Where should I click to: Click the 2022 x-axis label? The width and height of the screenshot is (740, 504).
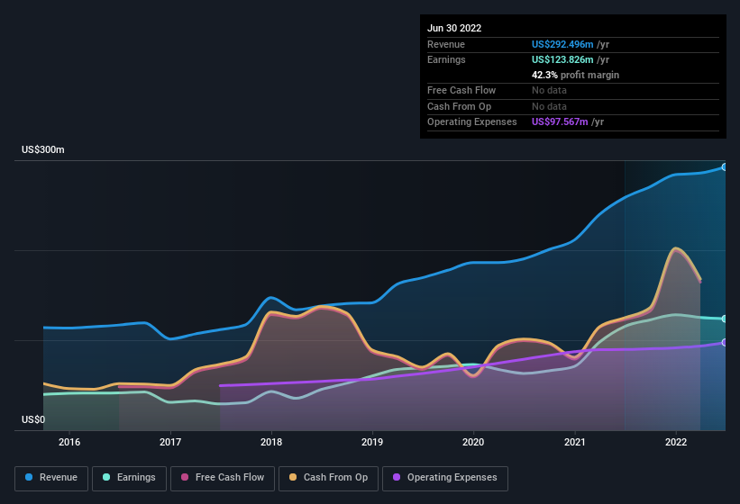click(x=676, y=442)
